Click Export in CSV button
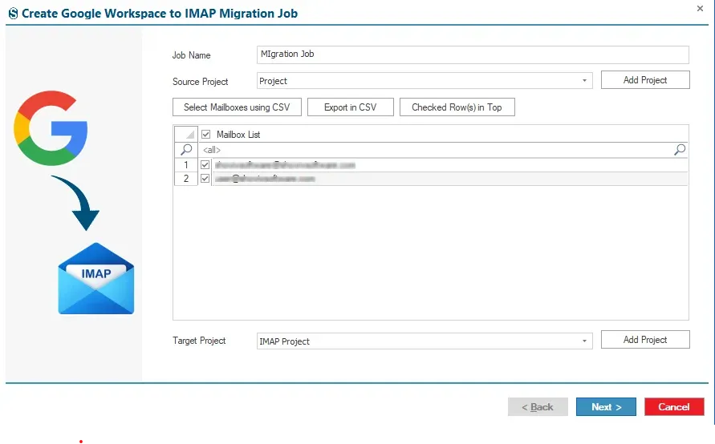Viewport: 715px width, 444px height. (x=350, y=107)
